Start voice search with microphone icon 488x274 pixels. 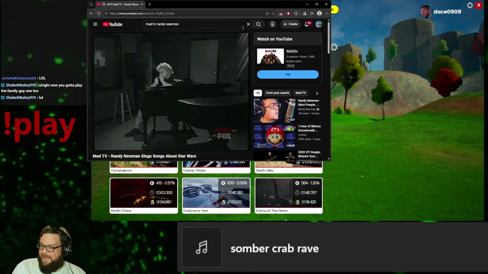272,24
